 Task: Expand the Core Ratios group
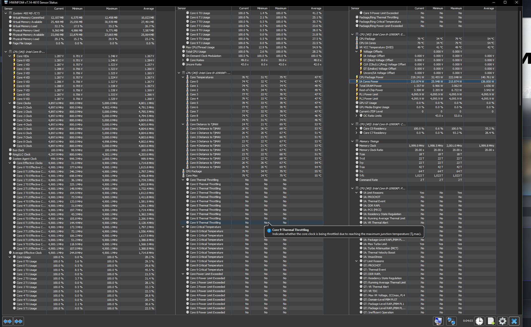(x=183, y=60)
